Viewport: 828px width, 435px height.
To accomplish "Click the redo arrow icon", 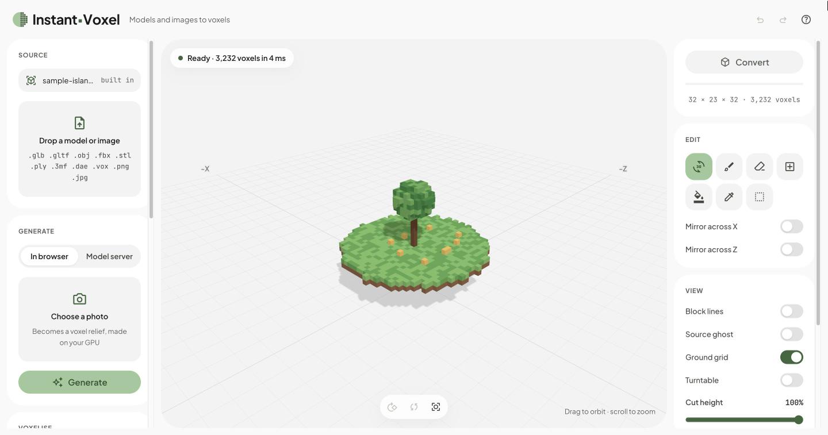I will click(x=783, y=20).
